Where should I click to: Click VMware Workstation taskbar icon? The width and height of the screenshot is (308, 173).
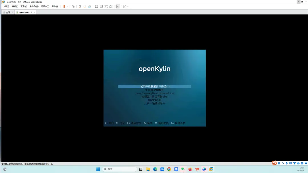(x=211, y=169)
